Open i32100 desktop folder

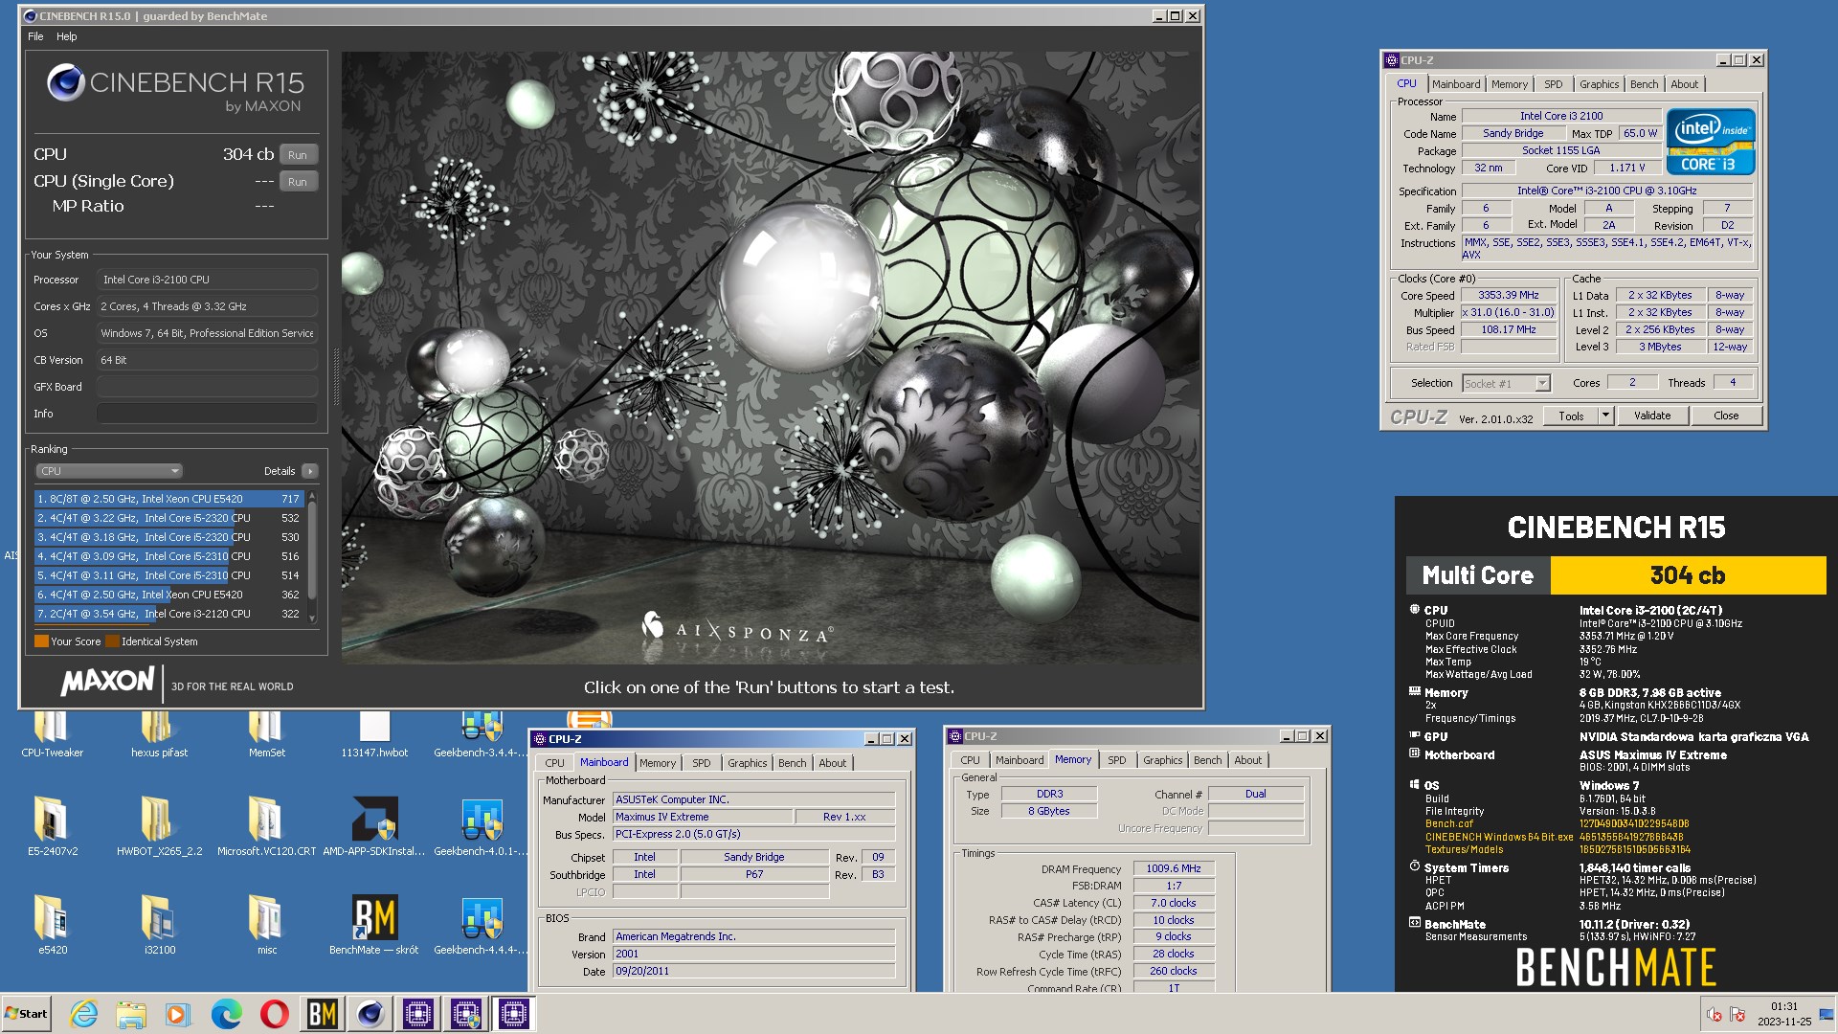tap(159, 925)
